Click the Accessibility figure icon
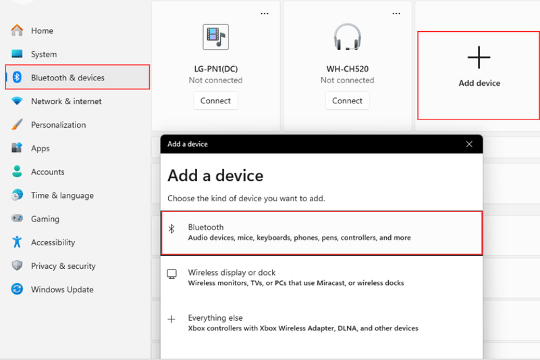 click(x=17, y=242)
